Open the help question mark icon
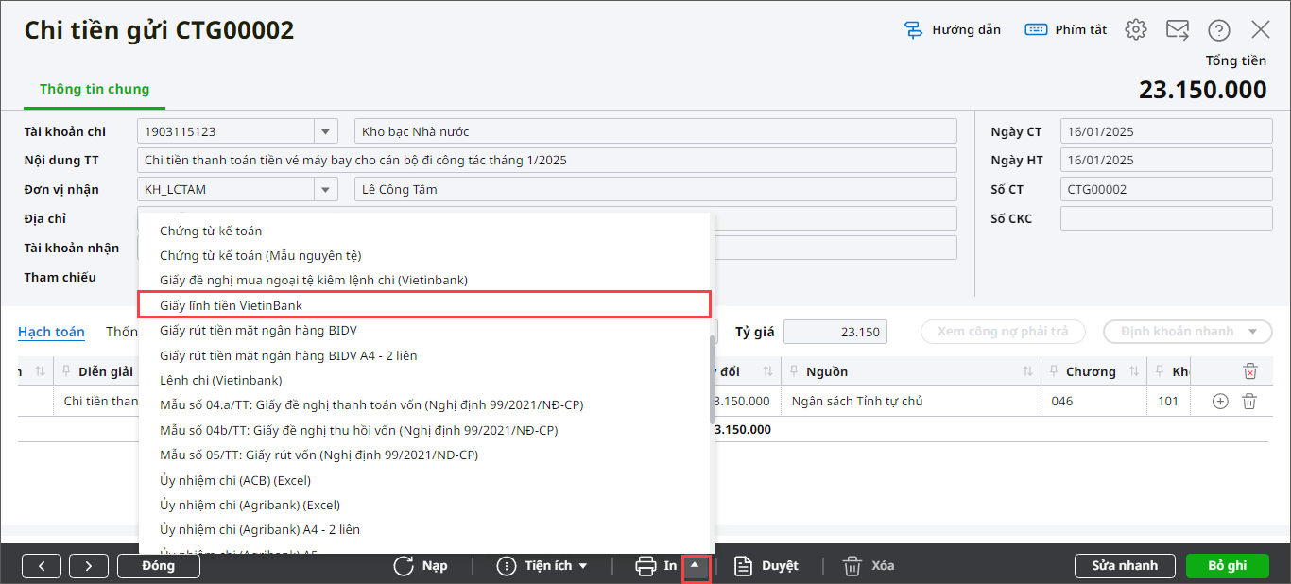 click(1219, 29)
